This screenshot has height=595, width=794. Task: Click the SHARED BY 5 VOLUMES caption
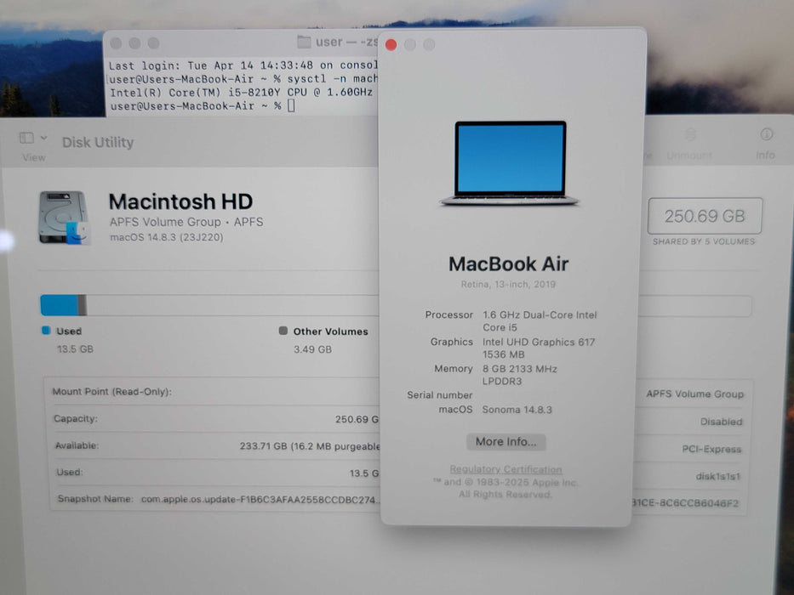[x=704, y=241]
